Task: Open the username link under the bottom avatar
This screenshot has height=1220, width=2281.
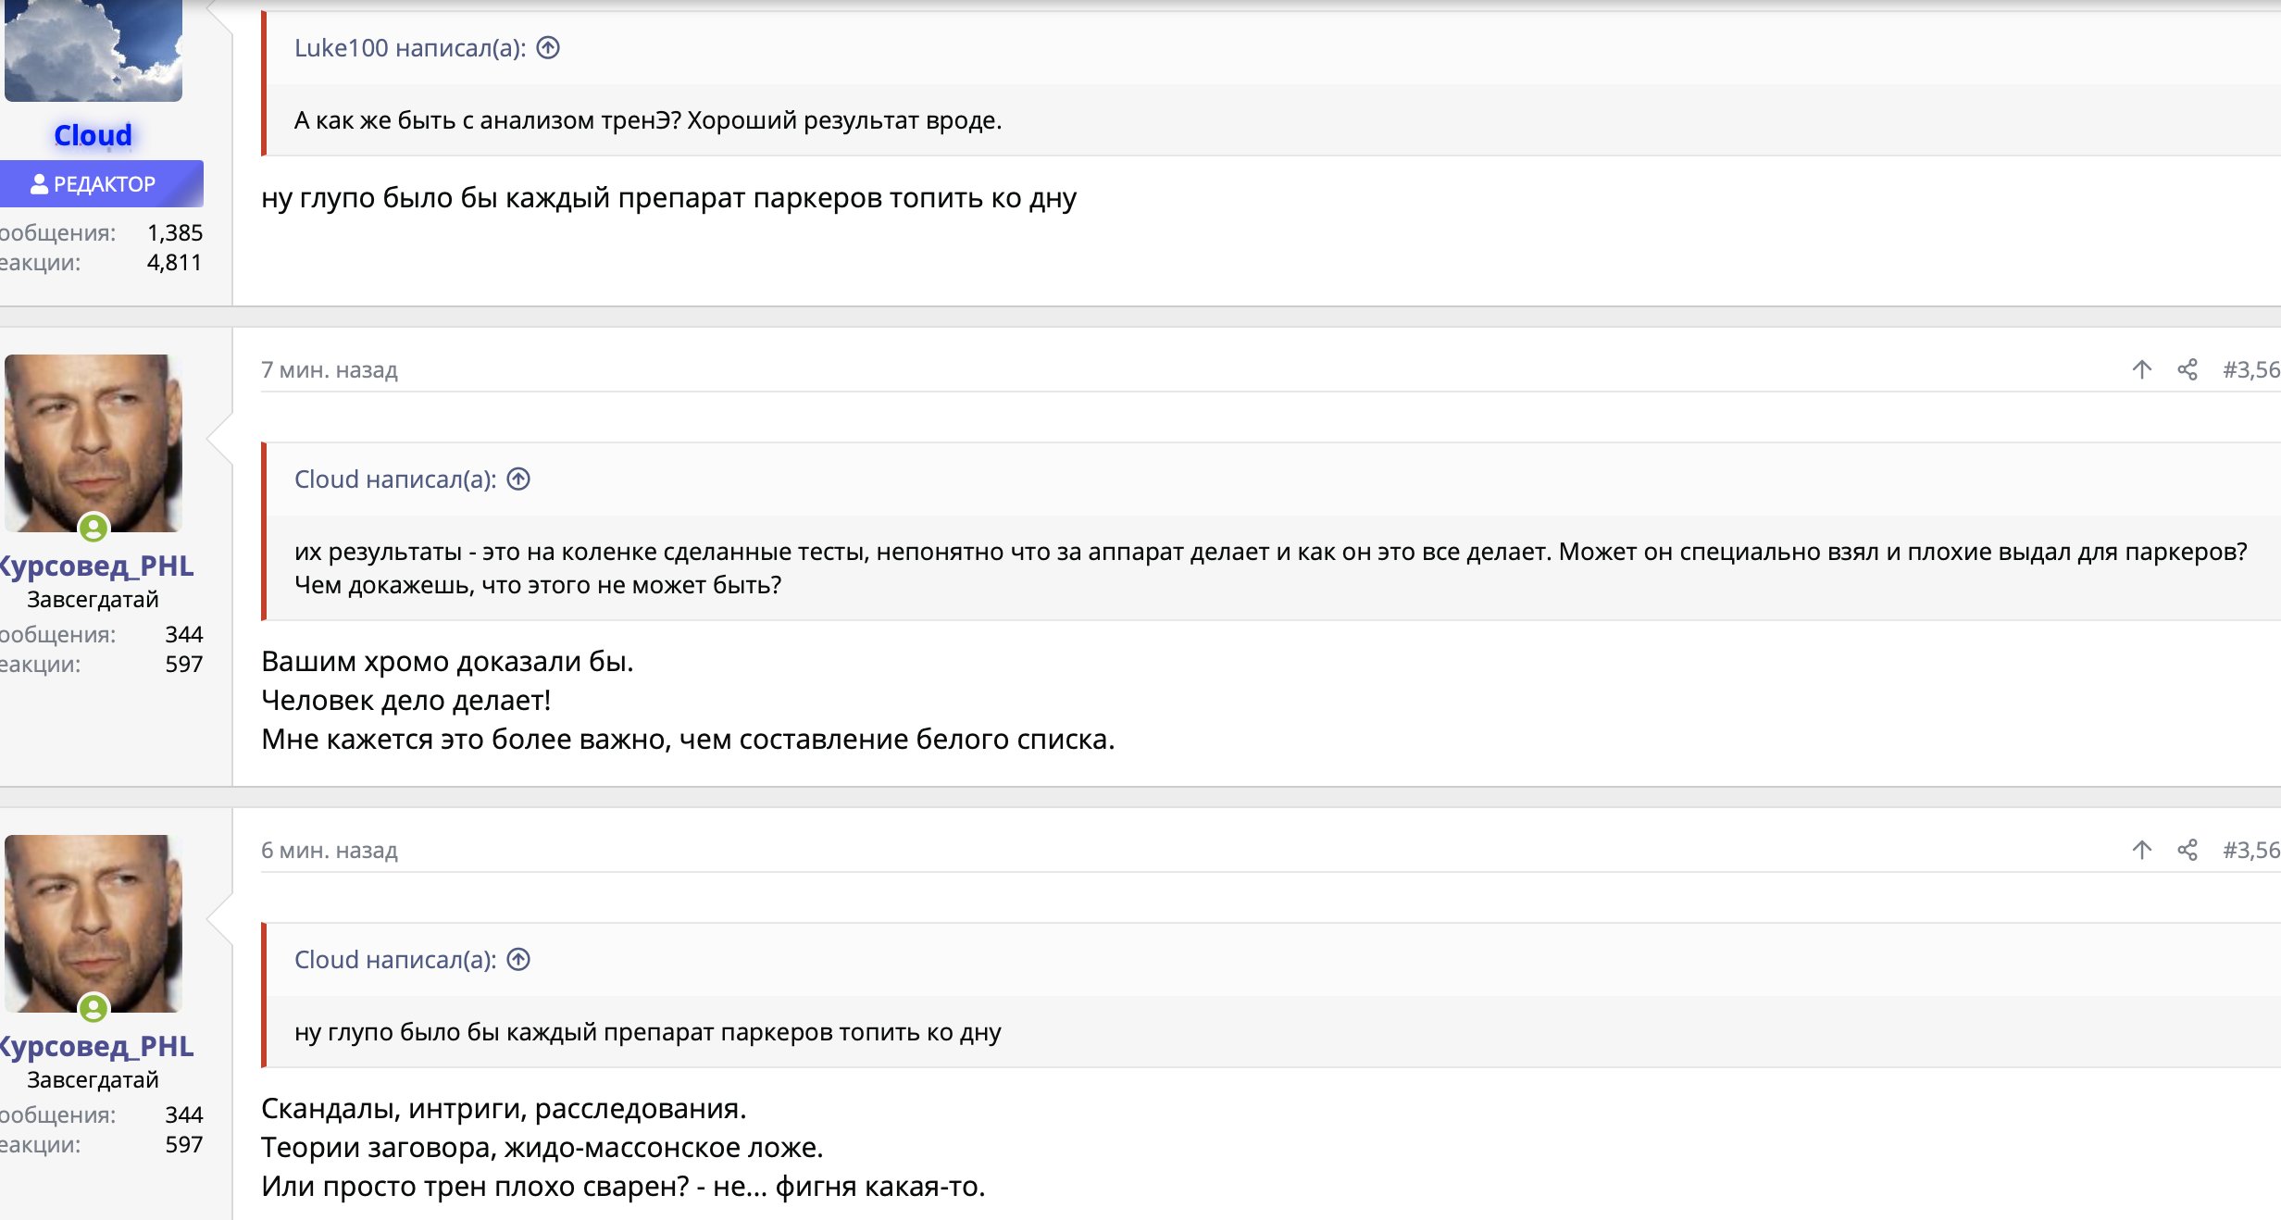Action: point(97,1045)
